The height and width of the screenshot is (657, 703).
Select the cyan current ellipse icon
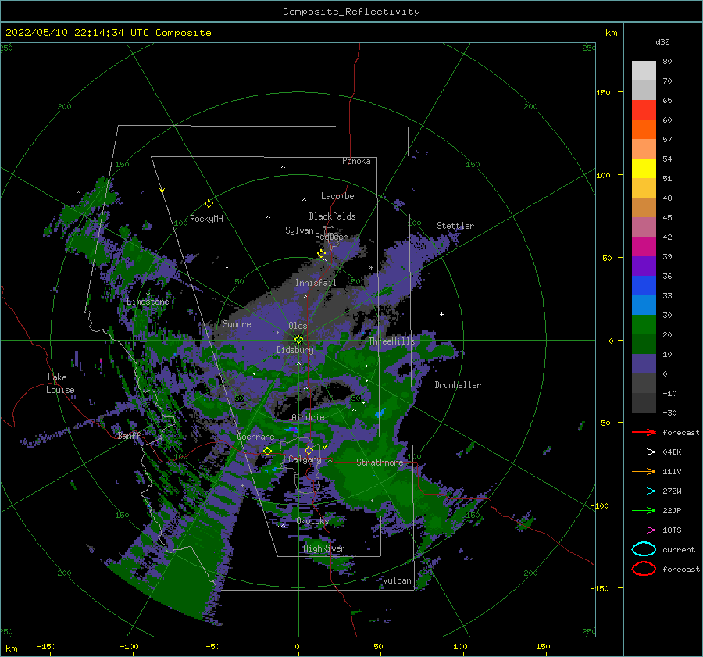tap(644, 549)
